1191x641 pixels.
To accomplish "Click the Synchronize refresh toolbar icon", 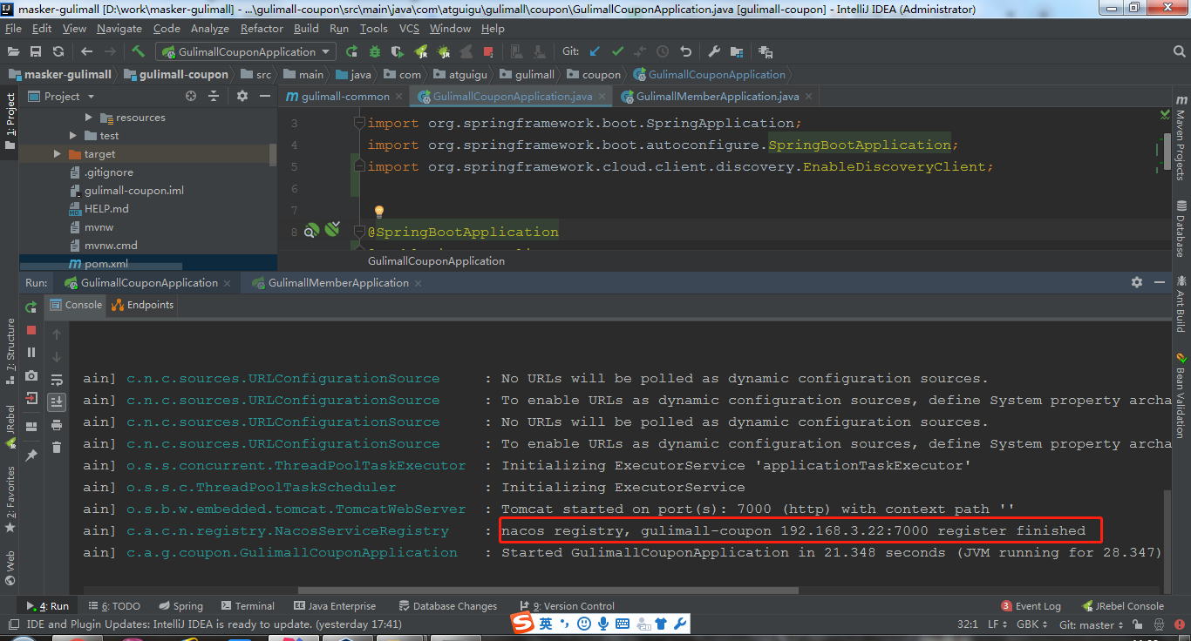I will (x=58, y=51).
